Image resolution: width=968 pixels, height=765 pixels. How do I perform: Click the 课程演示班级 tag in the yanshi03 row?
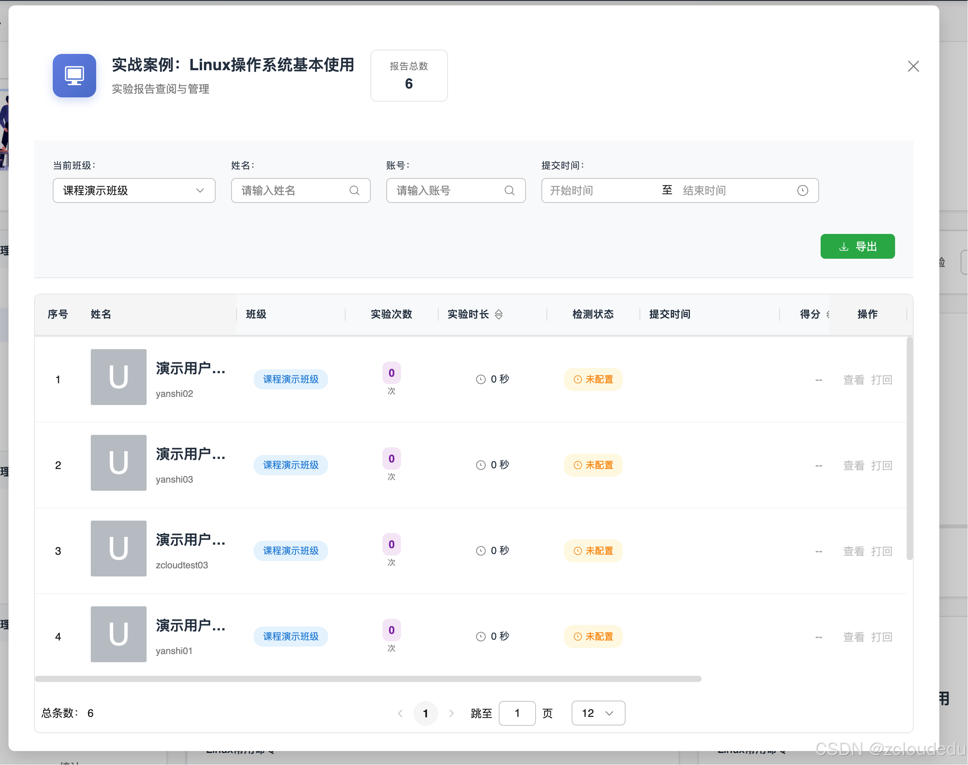tap(290, 465)
